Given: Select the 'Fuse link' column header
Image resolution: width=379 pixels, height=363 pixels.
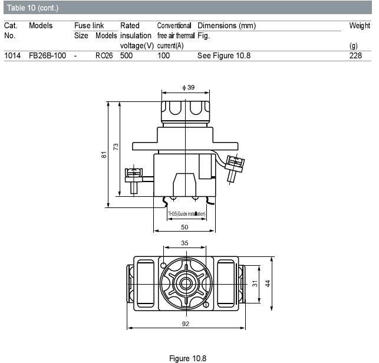Looking at the screenshot, I should pyautogui.click(x=89, y=25).
